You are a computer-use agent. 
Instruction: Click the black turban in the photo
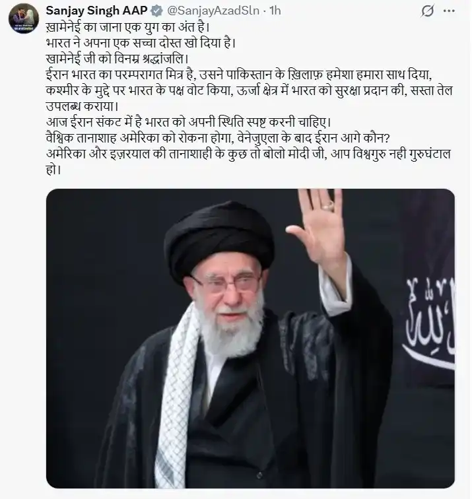[x=219, y=241]
